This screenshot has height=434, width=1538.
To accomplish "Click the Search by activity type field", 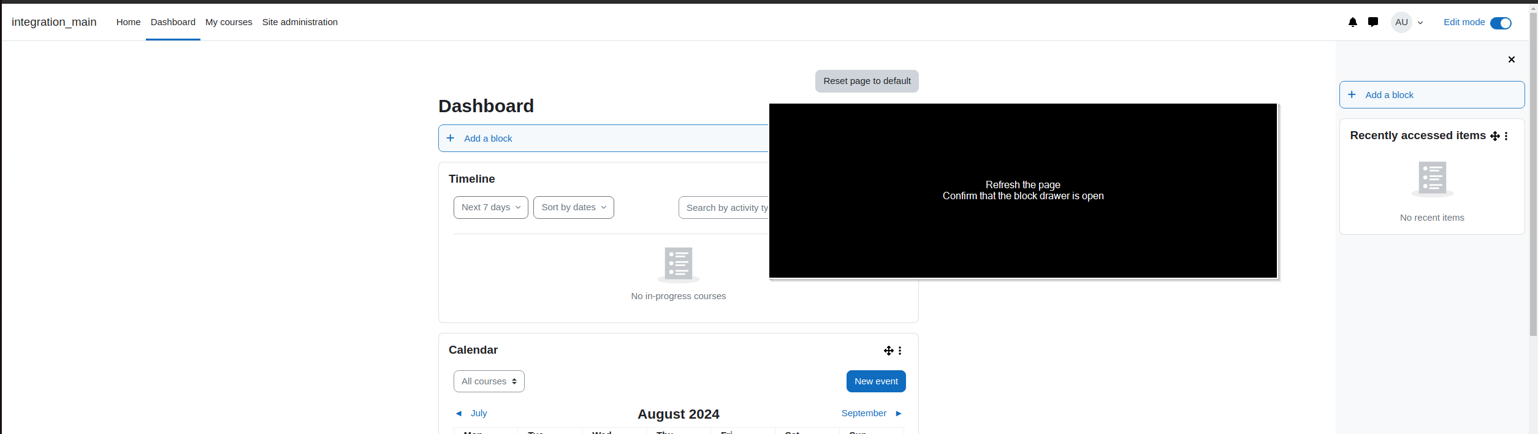I will (724, 208).
